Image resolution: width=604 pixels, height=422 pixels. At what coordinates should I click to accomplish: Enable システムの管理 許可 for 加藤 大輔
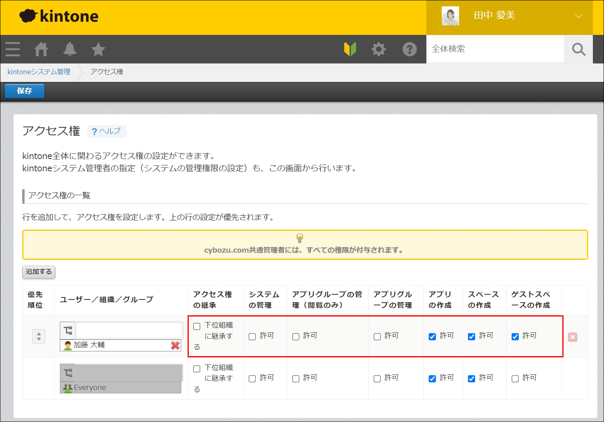click(x=252, y=337)
